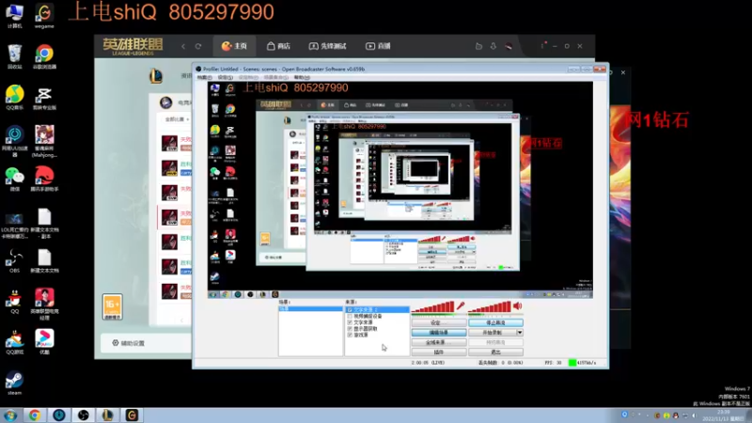Switch to the 直播 tab in League client
This screenshot has width=752, height=423.
click(379, 46)
